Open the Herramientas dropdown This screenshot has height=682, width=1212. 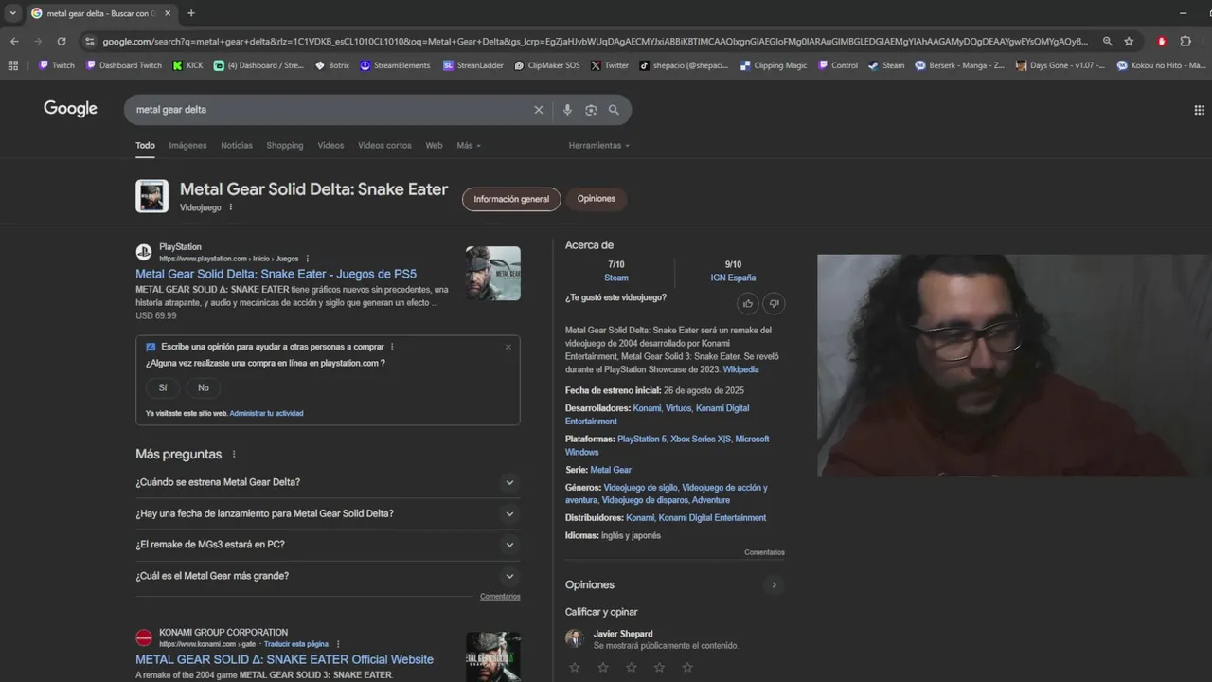click(599, 146)
